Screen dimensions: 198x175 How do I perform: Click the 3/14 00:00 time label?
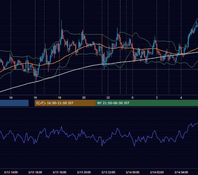coord(132,172)
